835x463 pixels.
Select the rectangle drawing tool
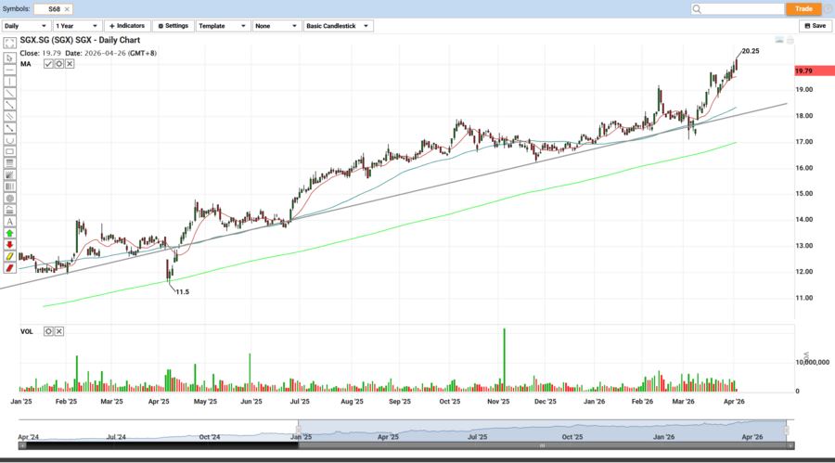click(9, 151)
